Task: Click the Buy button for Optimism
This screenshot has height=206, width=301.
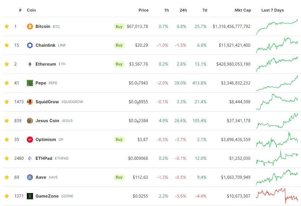Action: 119,140
